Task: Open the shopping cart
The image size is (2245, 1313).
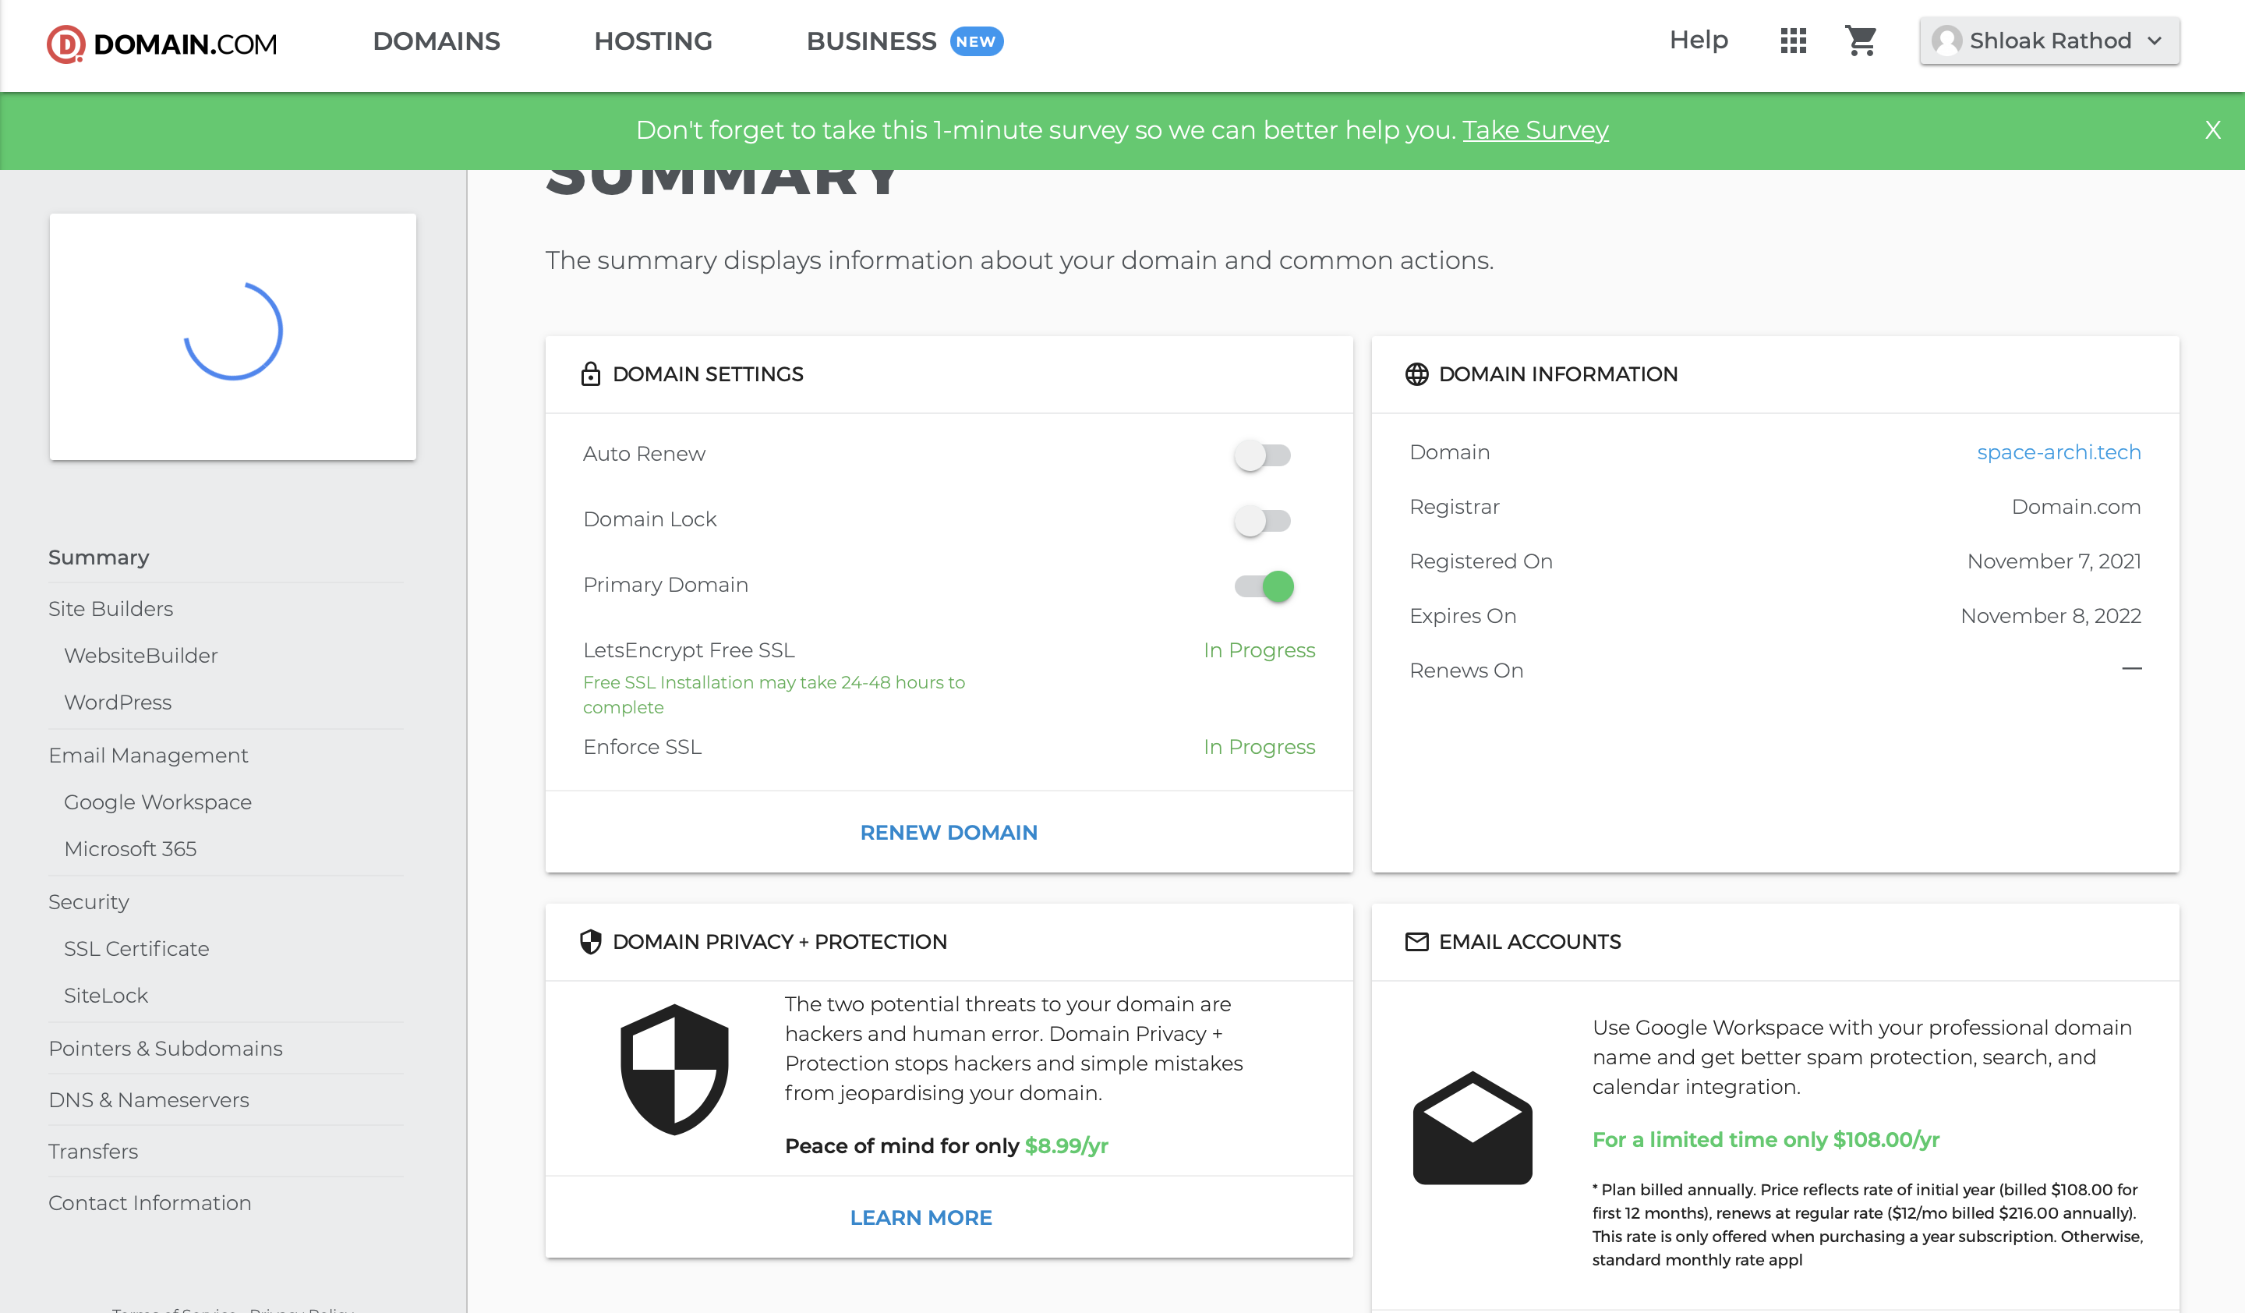Action: [x=1860, y=41]
